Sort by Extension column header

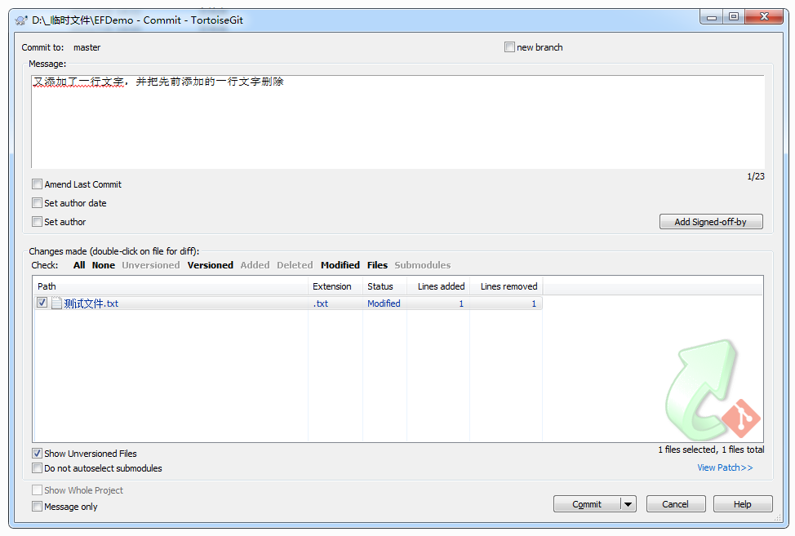click(x=335, y=286)
